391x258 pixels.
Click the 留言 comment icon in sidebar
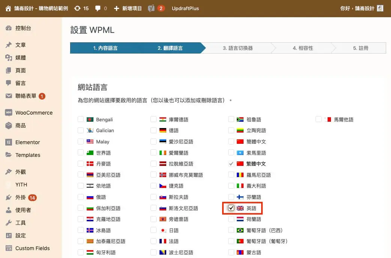[9, 83]
